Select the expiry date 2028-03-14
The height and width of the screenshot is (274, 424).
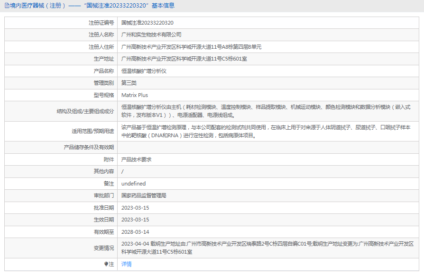point(135,232)
